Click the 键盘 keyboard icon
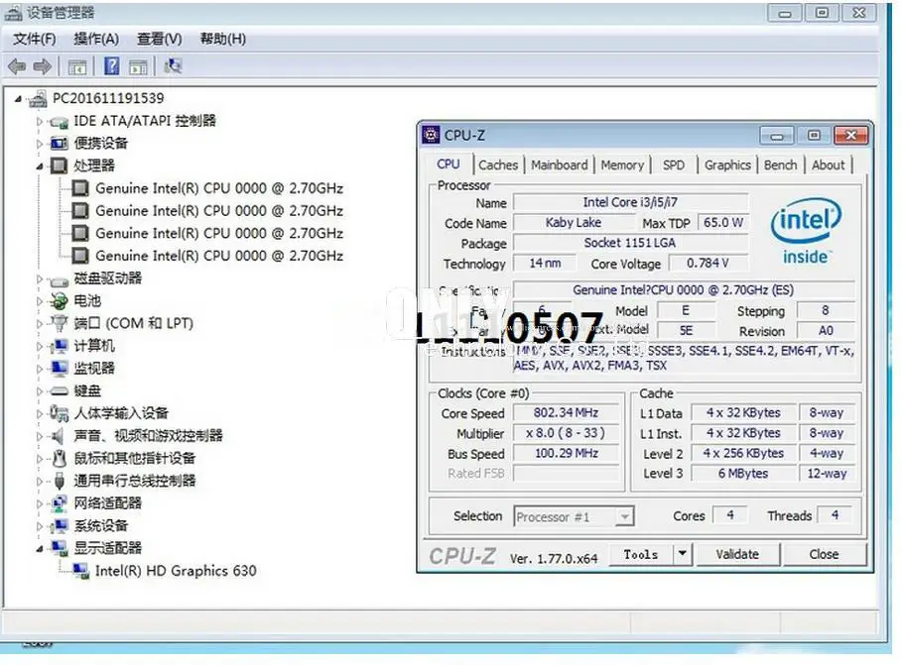The width and height of the screenshot is (902, 665). point(60,391)
